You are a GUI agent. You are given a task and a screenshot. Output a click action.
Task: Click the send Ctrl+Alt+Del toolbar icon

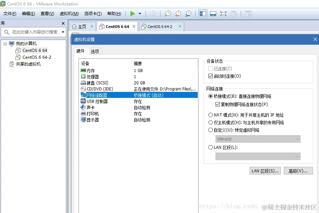pyautogui.click(x=153, y=14)
